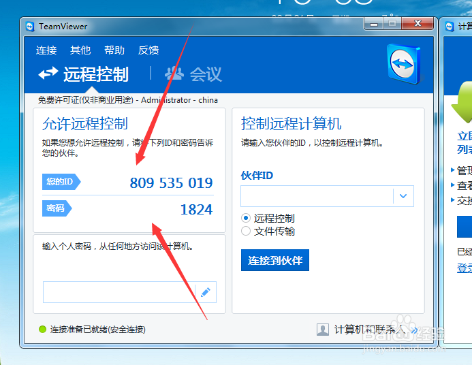Click the 远程控制 double-arrow icon
Image resolution: width=472 pixels, height=365 pixels.
pos(48,73)
